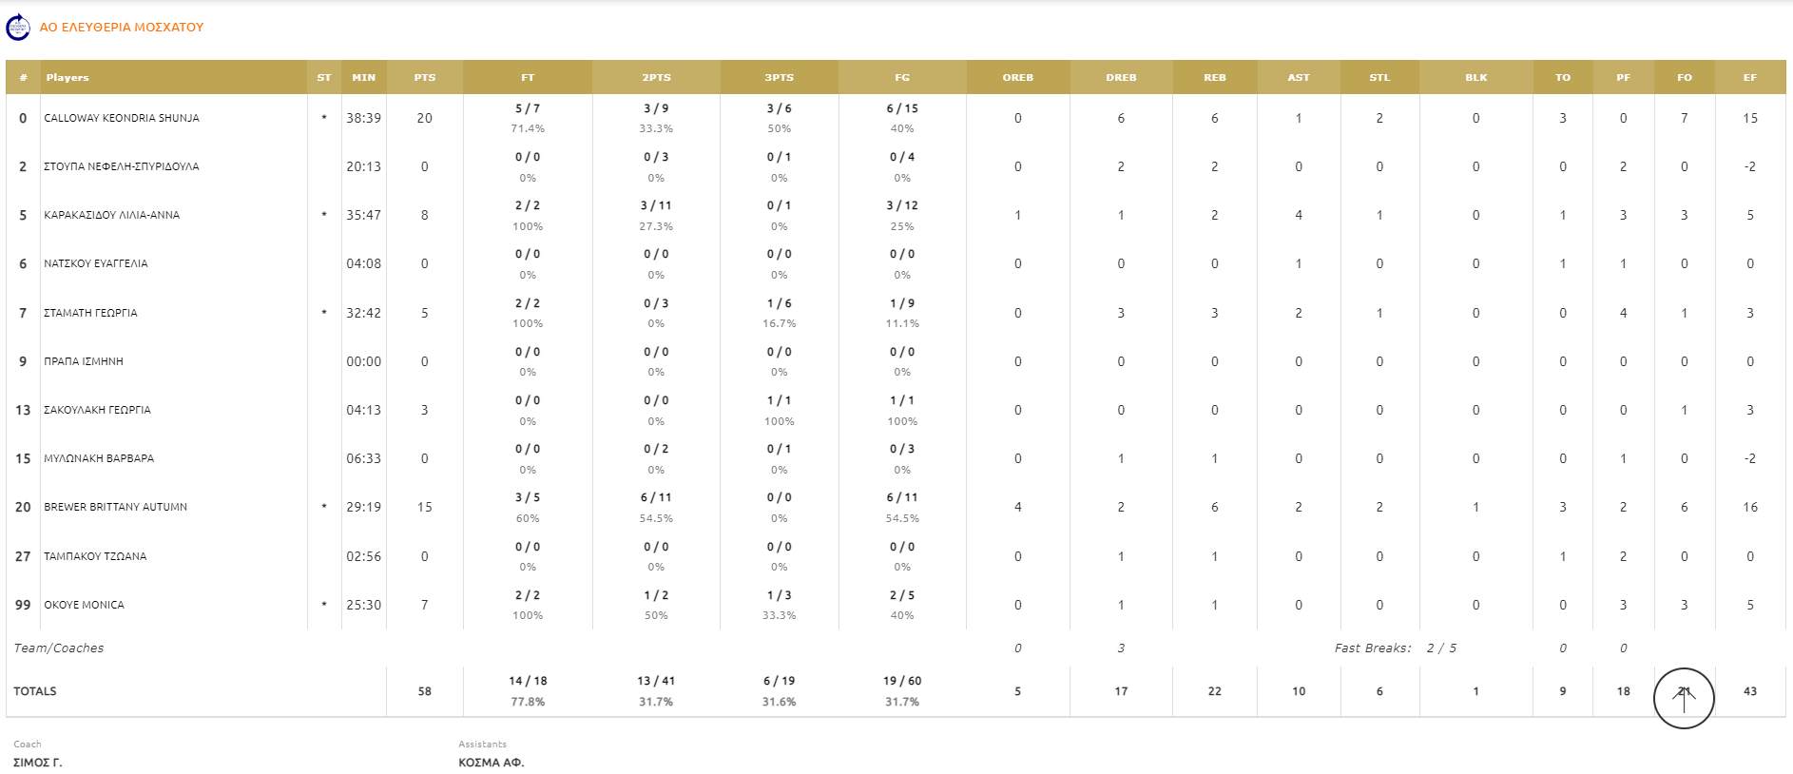Click the TOTALS row label
Image resolution: width=1793 pixels, height=774 pixels.
[x=35, y=691]
